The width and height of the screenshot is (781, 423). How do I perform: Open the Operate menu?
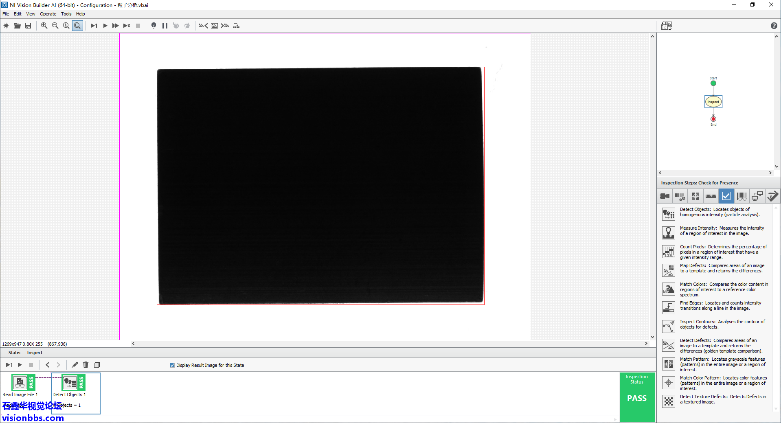(48, 14)
